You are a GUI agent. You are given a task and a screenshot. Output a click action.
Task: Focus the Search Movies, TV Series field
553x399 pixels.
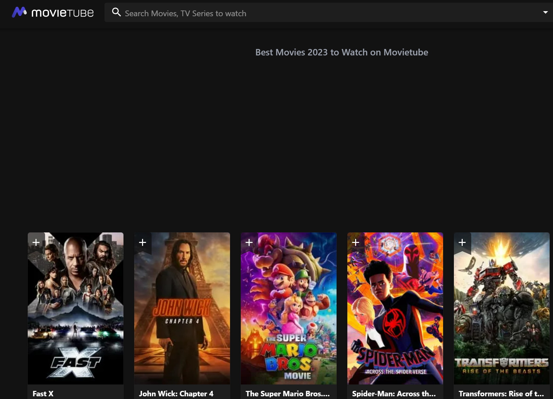click(x=328, y=13)
